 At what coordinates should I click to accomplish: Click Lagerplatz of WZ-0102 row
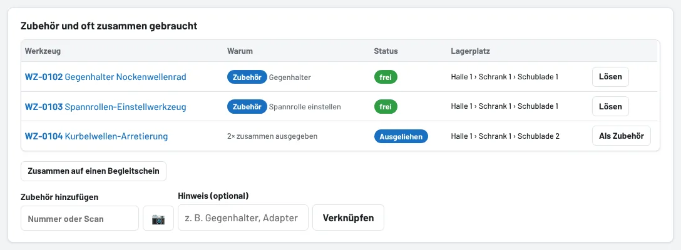click(x=504, y=77)
